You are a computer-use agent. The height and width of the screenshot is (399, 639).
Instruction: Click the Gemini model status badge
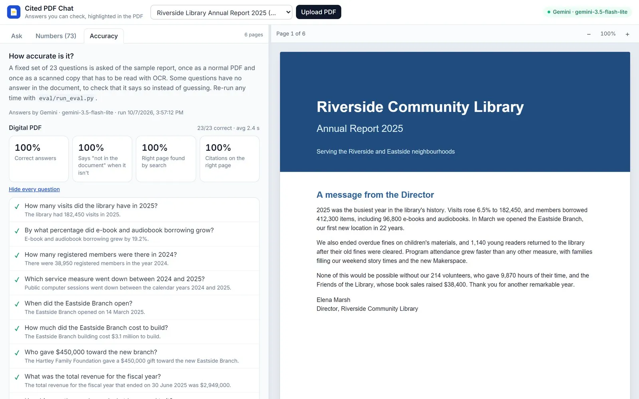(x=587, y=12)
